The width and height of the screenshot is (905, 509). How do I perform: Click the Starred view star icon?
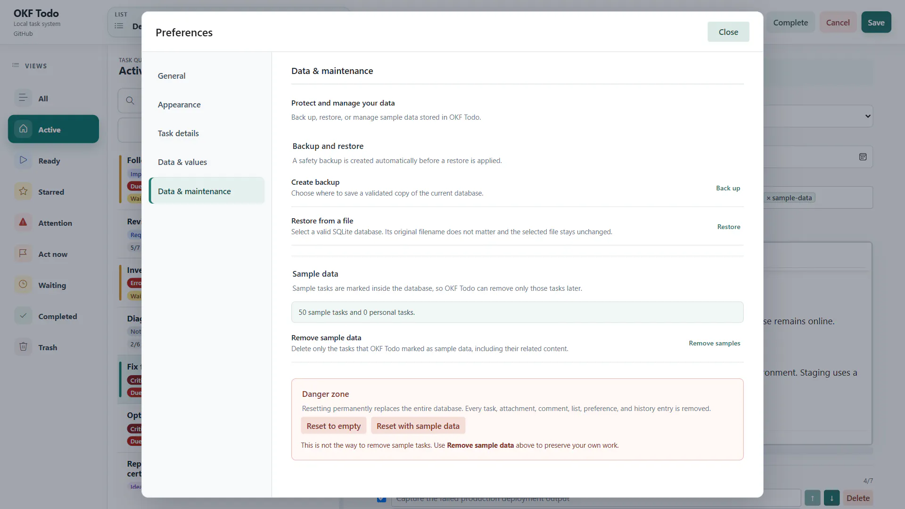[23, 191]
